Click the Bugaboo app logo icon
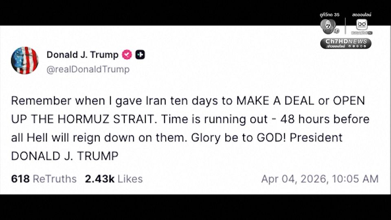This screenshot has height=220, width=391. tap(361, 24)
